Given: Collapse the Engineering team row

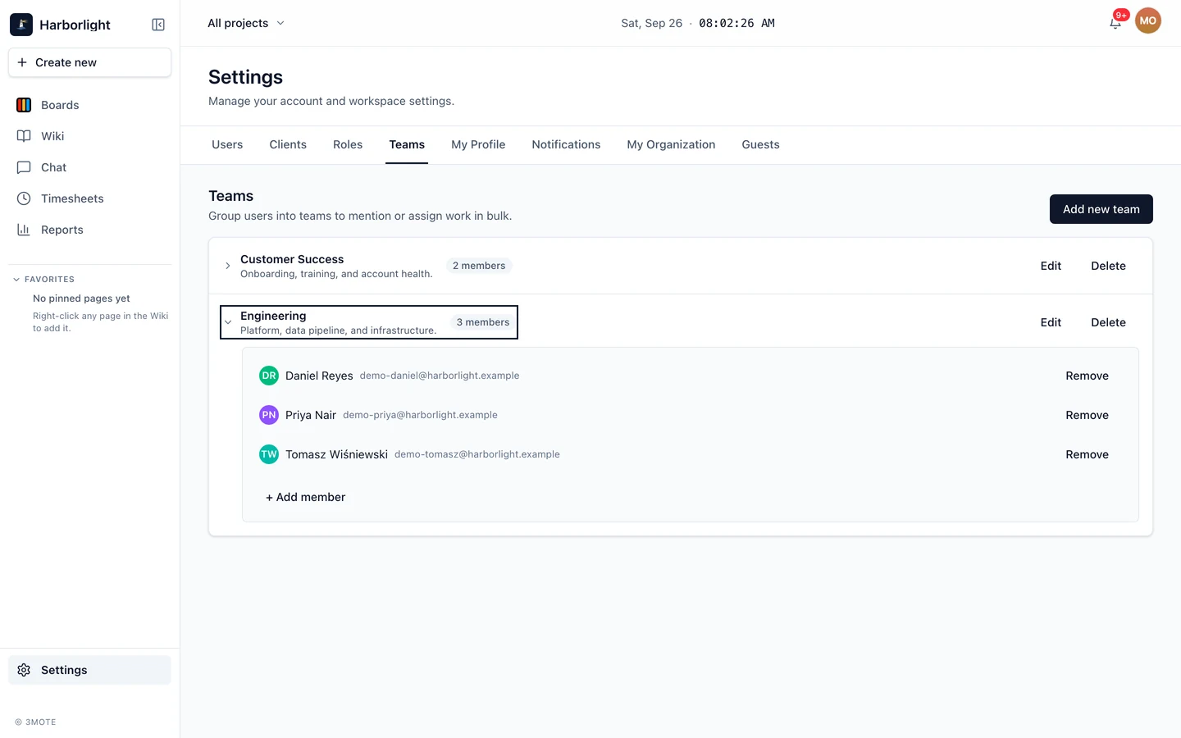Looking at the screenshot, I should click(x=369, y=322).
